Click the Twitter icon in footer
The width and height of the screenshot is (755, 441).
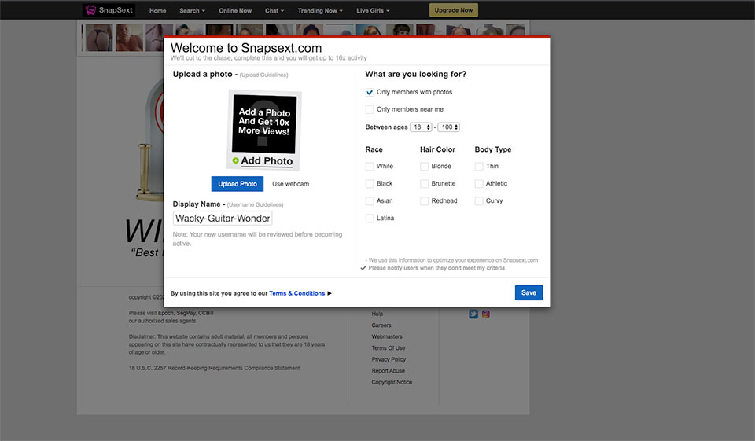pyautogui.click(x=473, y=314)
